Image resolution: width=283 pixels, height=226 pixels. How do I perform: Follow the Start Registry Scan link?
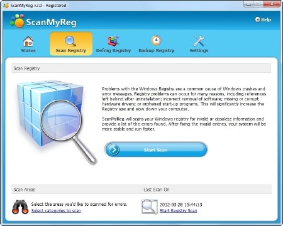[178, 210]
